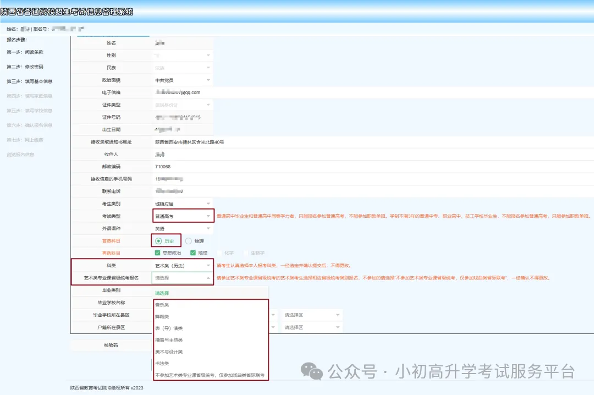Collapse the 艺术类专业课省级统考报名 dropdown
Viewport: 594px width, 395px height.
[x=183, y=278]
